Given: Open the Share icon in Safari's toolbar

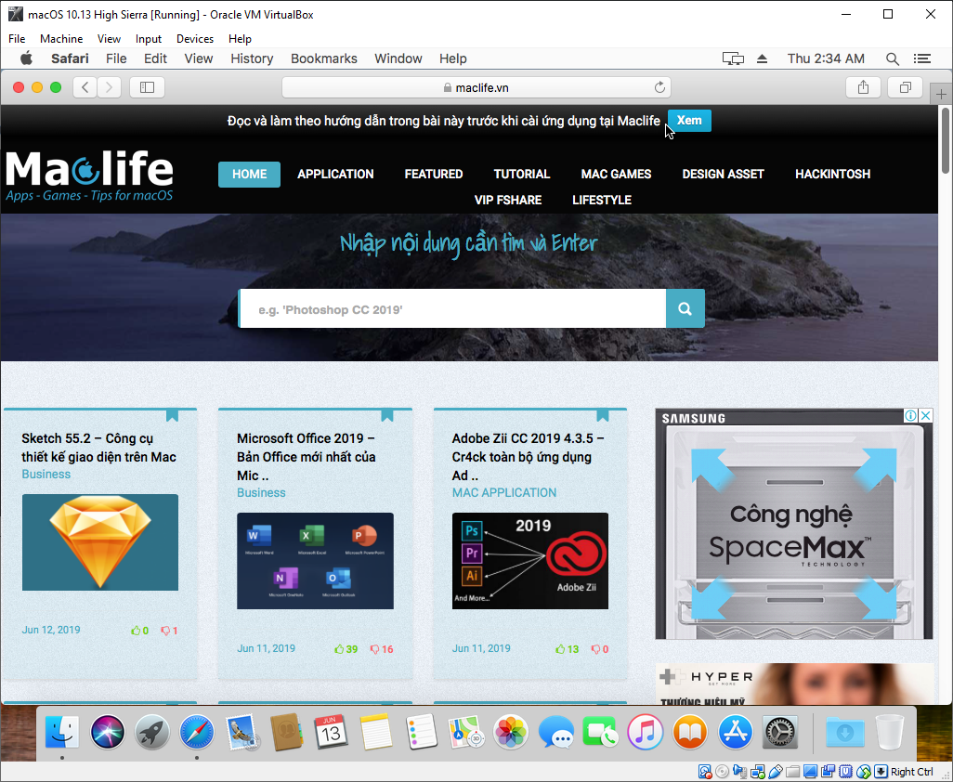Looking at the screenshot, I should click(x=862, y=85).
